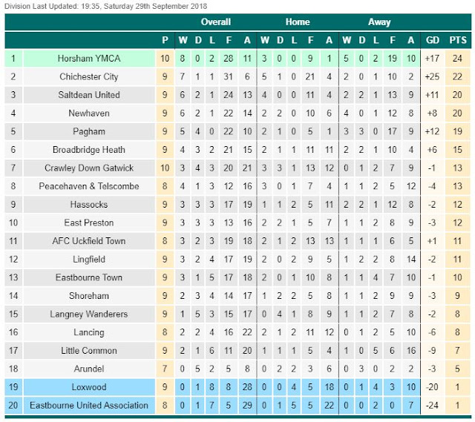Click Eastbourne United Association team name
Screen dimensions: 475x422
(x=89, y=406)
